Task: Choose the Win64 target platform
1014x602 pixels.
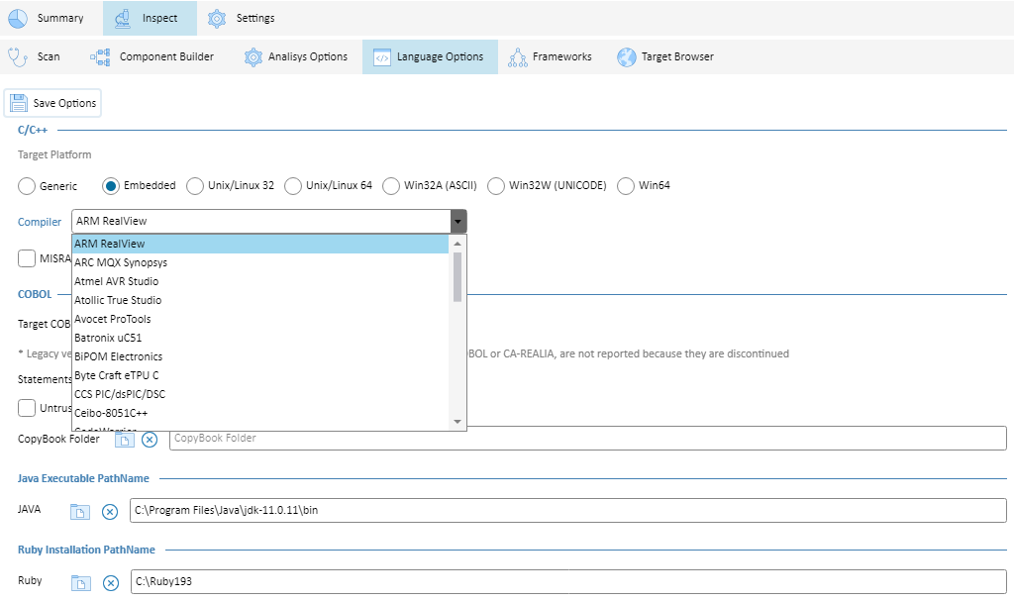Action: pos(625,185)
